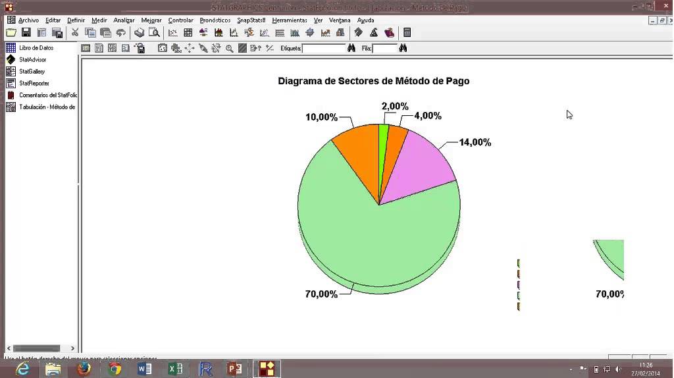
Task: Open the R application from the taskbar
Action: (206, 369)
